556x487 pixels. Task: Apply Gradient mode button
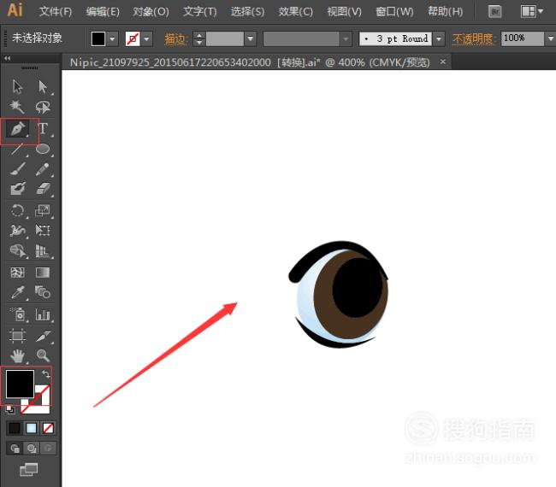[x=31, y=428]
